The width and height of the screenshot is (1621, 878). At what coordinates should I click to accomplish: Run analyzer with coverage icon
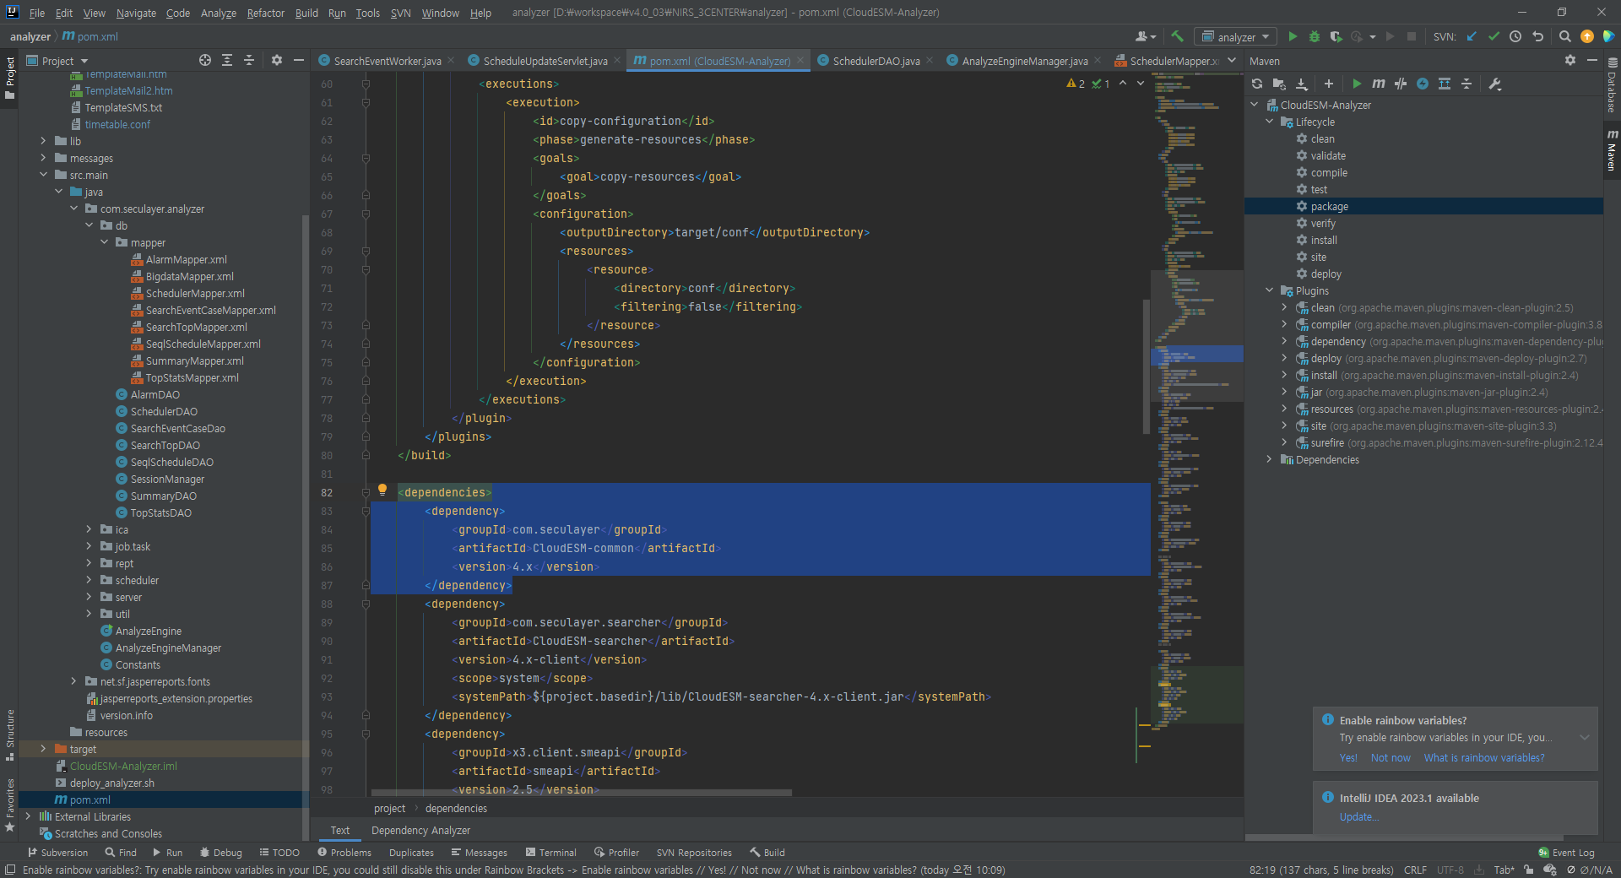tap(1336, 36)
